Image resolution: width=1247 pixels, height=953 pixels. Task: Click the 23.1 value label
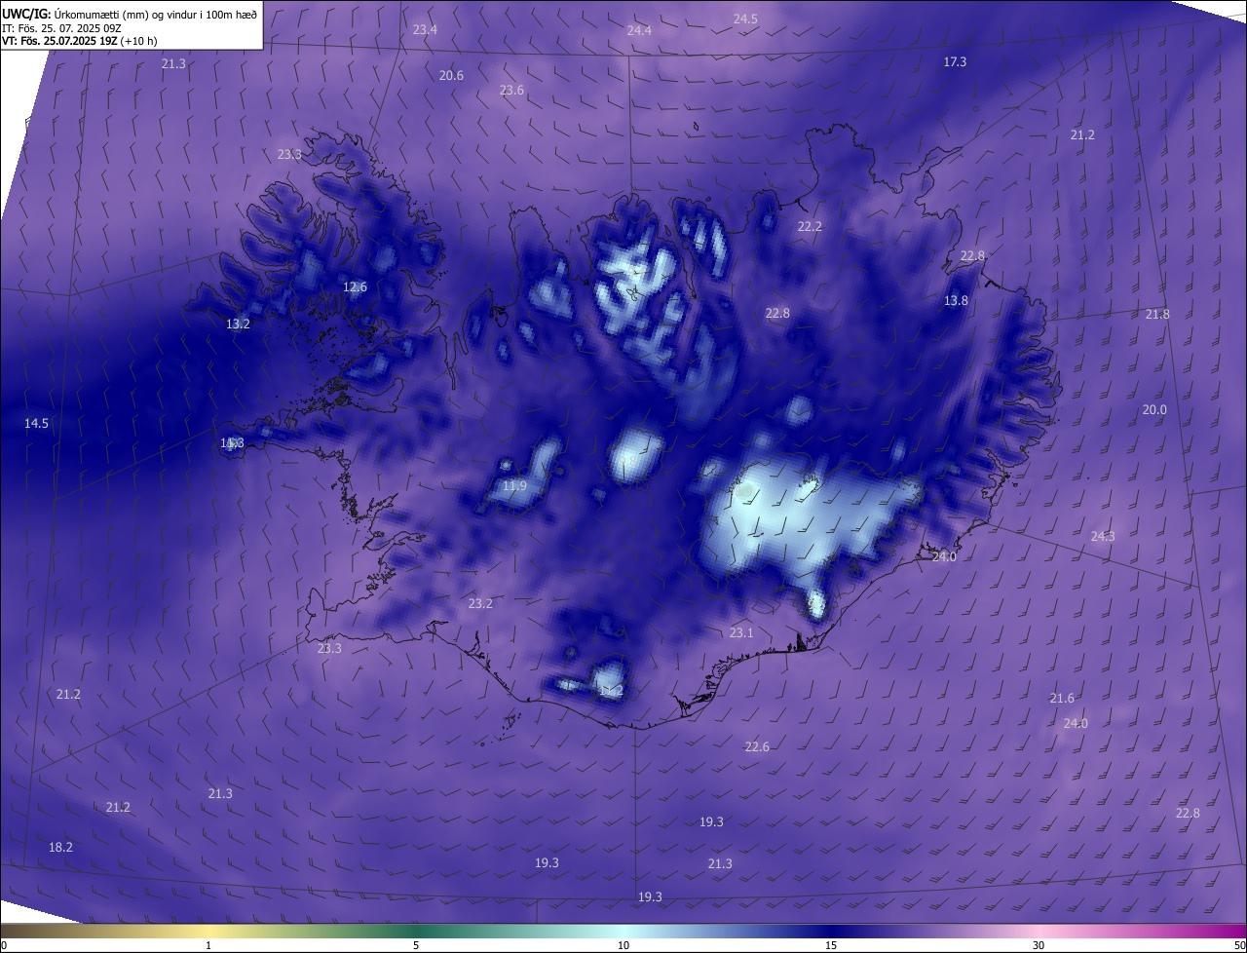click(741, 633)
